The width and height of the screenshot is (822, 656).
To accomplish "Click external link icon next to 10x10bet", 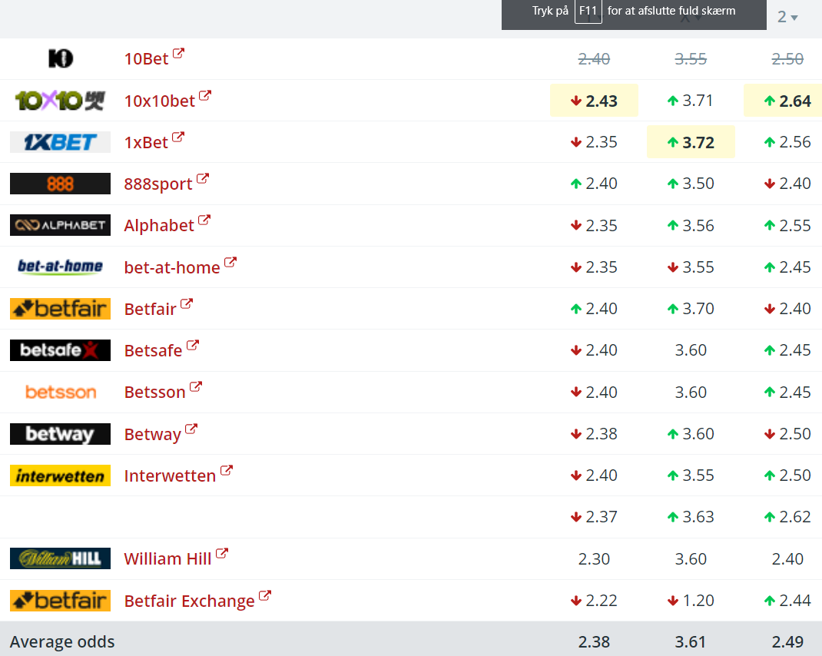I will (x=205, y=95).
